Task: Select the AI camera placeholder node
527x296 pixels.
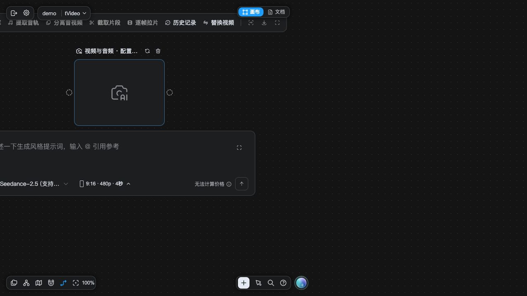Action: coord(119,92)
